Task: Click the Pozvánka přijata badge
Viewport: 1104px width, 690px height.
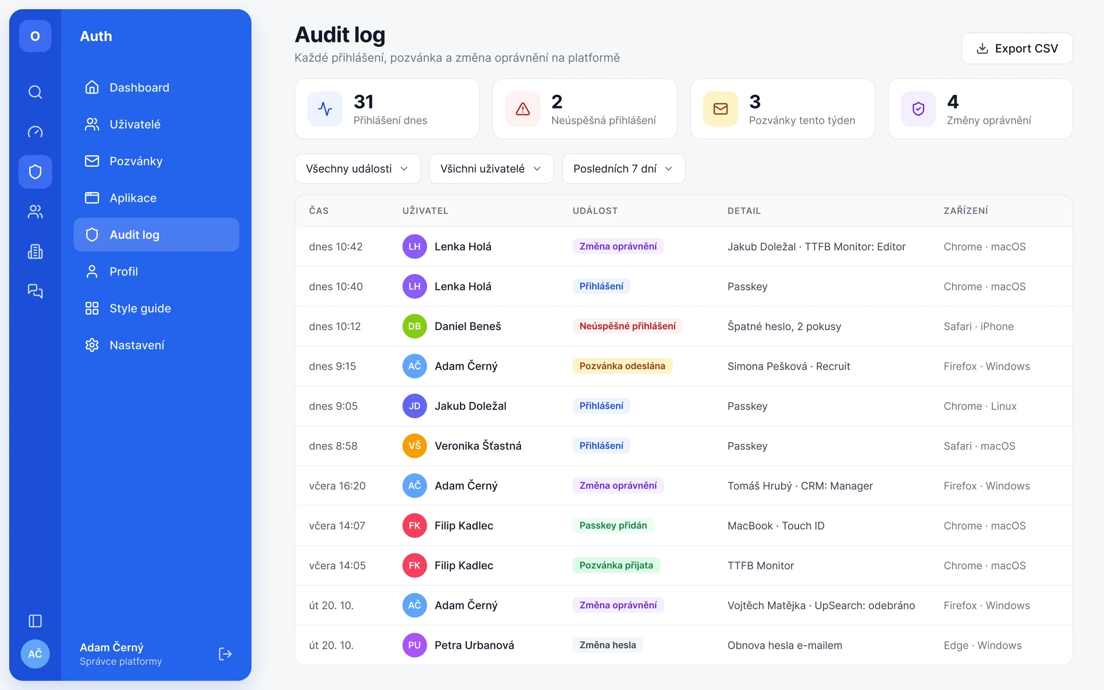Action: click(616, 565)
